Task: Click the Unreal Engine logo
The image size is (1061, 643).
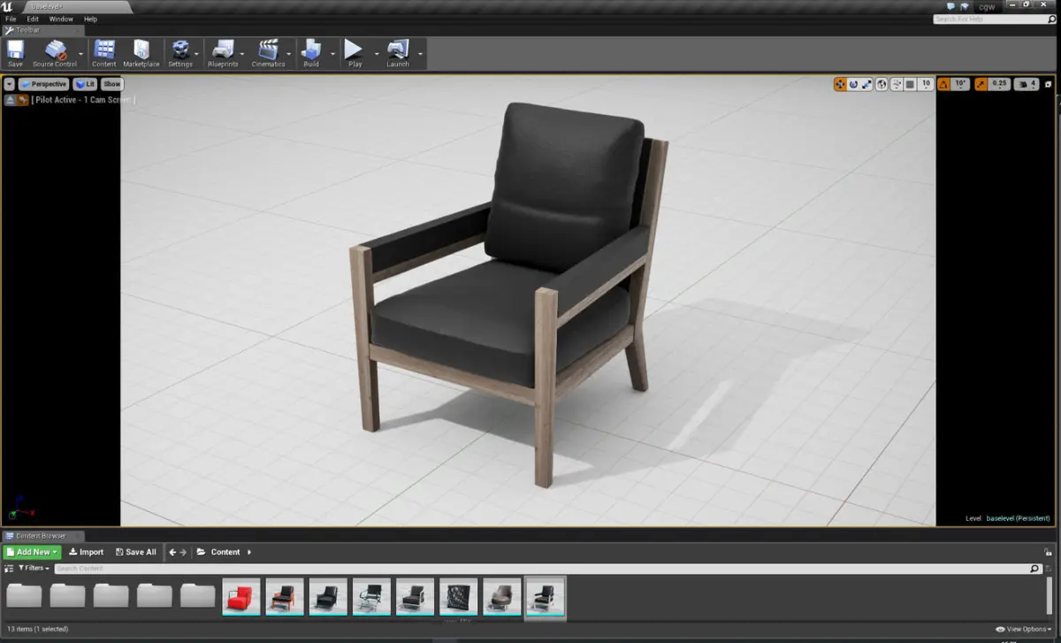Action: pyautogui.click(x=9, y=8)
